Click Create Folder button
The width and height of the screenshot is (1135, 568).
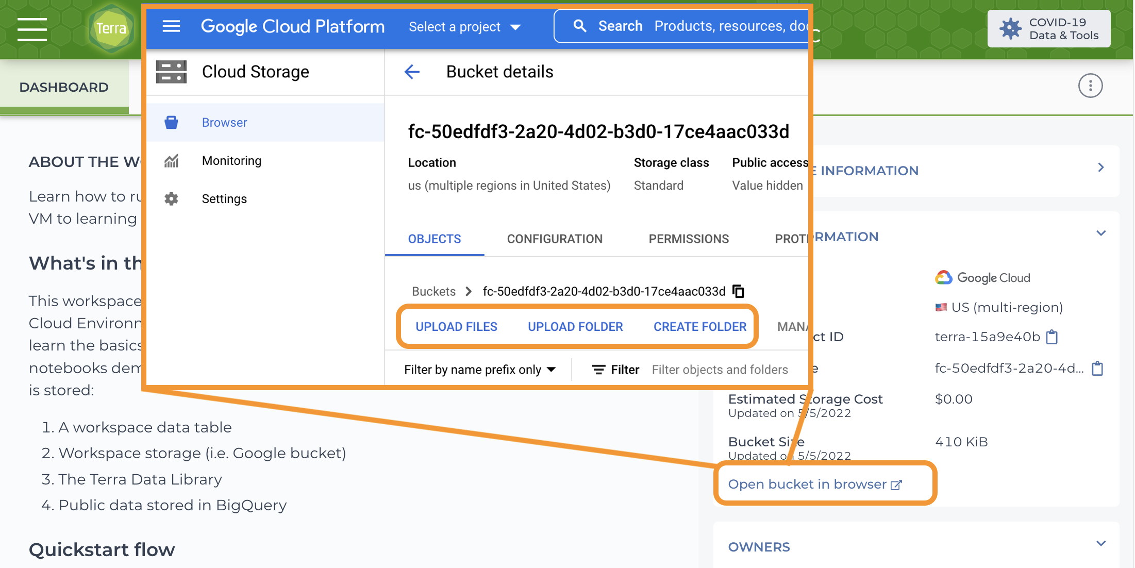click(700, 327)
